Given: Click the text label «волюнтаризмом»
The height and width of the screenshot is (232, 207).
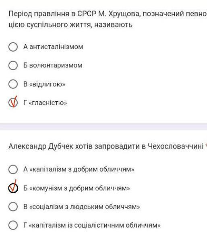Looking at the screenshot, I should [x=56, y=65].
